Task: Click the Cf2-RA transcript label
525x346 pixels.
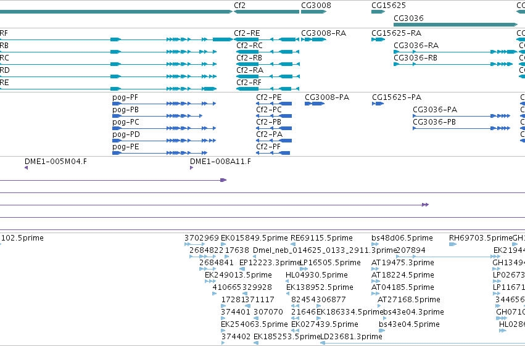Action: pos(250,70)
